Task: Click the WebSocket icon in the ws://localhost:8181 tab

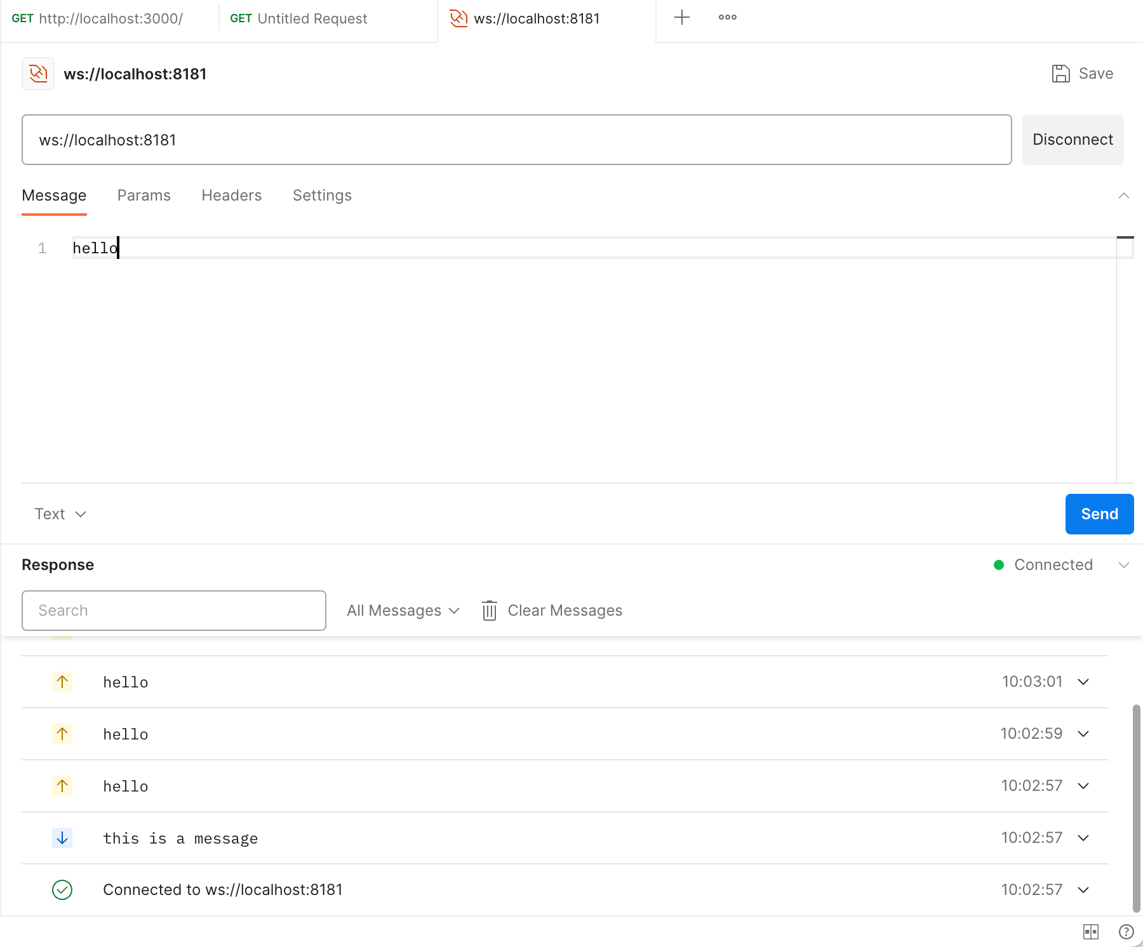Action: [458, 18]
